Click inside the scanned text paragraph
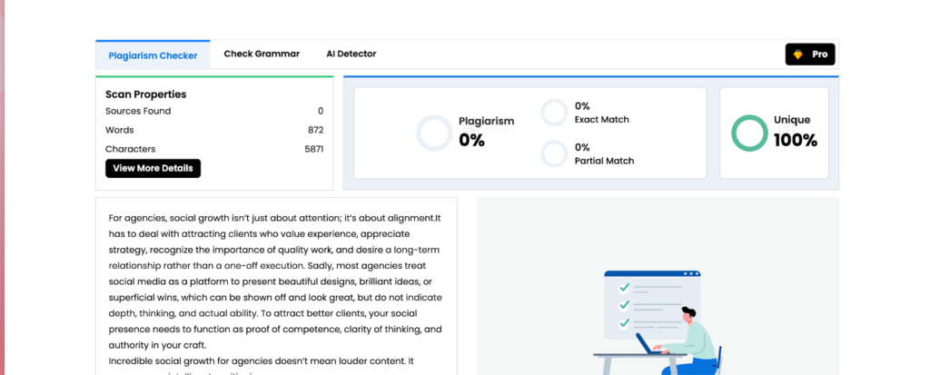The image size is (930, 375). click(275, 281)
